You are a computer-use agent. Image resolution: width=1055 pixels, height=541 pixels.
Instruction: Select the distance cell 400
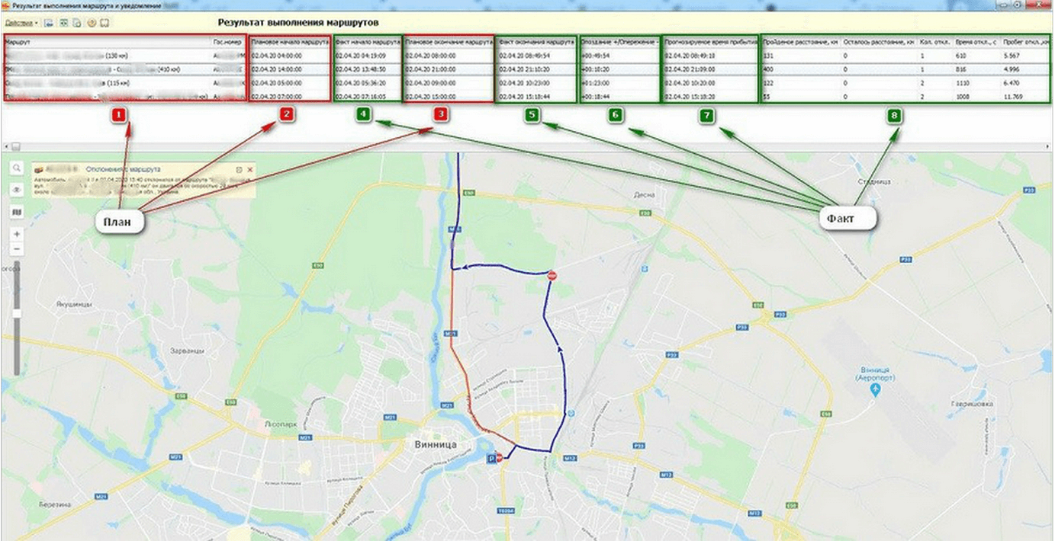800,69
